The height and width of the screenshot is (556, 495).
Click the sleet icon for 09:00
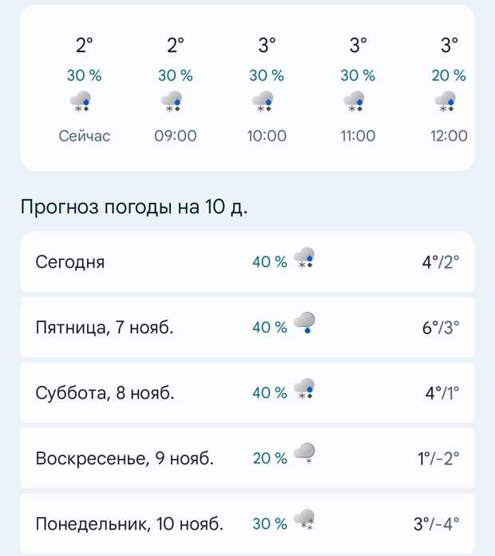tap(173, 102)
